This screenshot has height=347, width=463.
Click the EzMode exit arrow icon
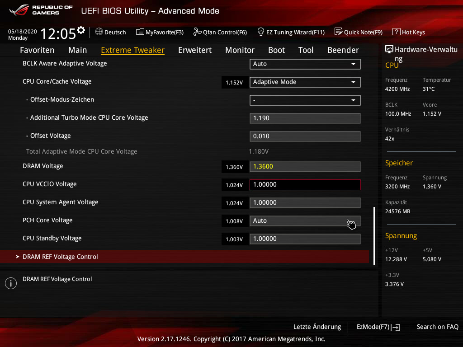pos(396,327)
